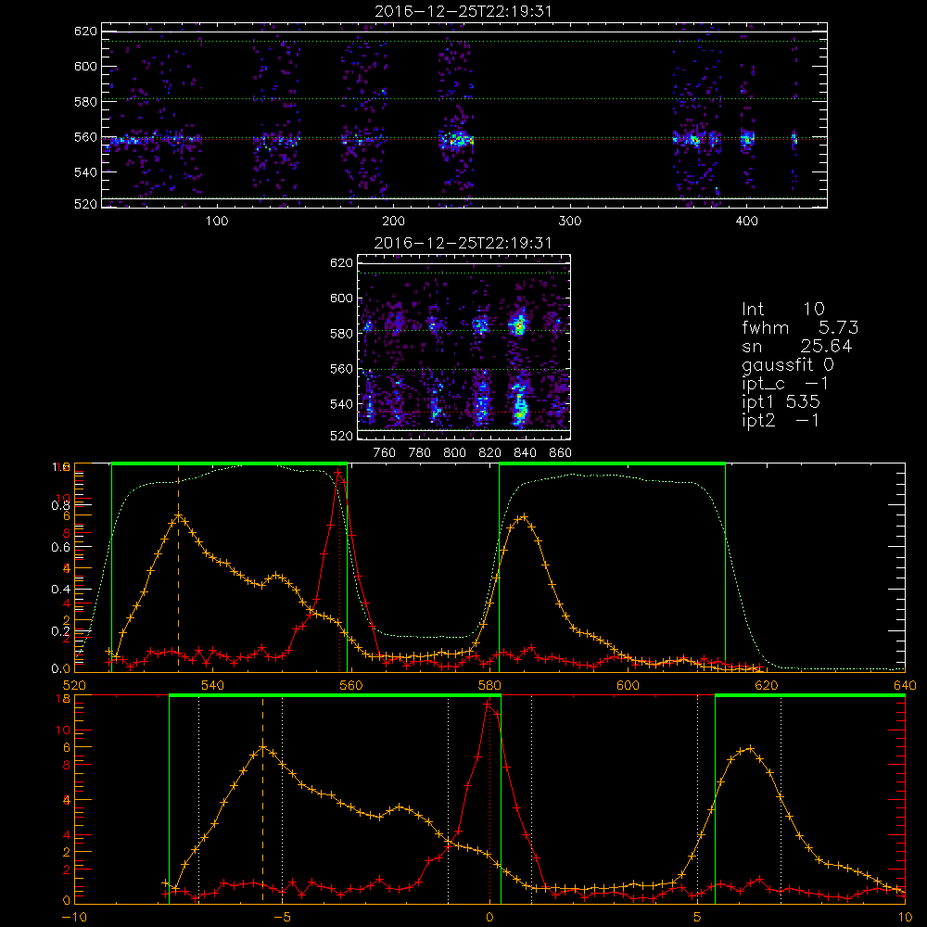Click the 0.8 label on the profile plot

pos(60,505)
